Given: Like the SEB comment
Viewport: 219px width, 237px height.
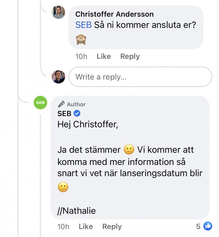Looking at the screenshot, I should 86,227.
